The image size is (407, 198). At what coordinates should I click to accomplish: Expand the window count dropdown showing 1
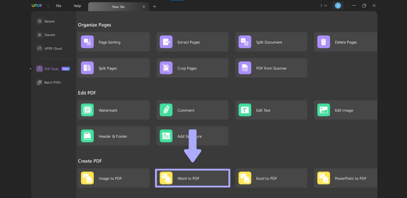pyautogui.click(x=324, y=6)
